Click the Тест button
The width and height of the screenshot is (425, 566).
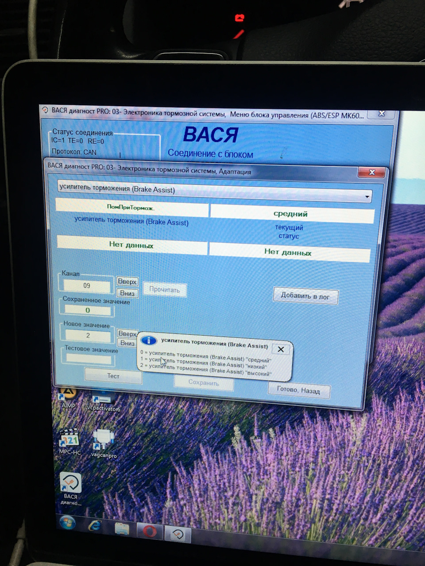tap(113, 376)
